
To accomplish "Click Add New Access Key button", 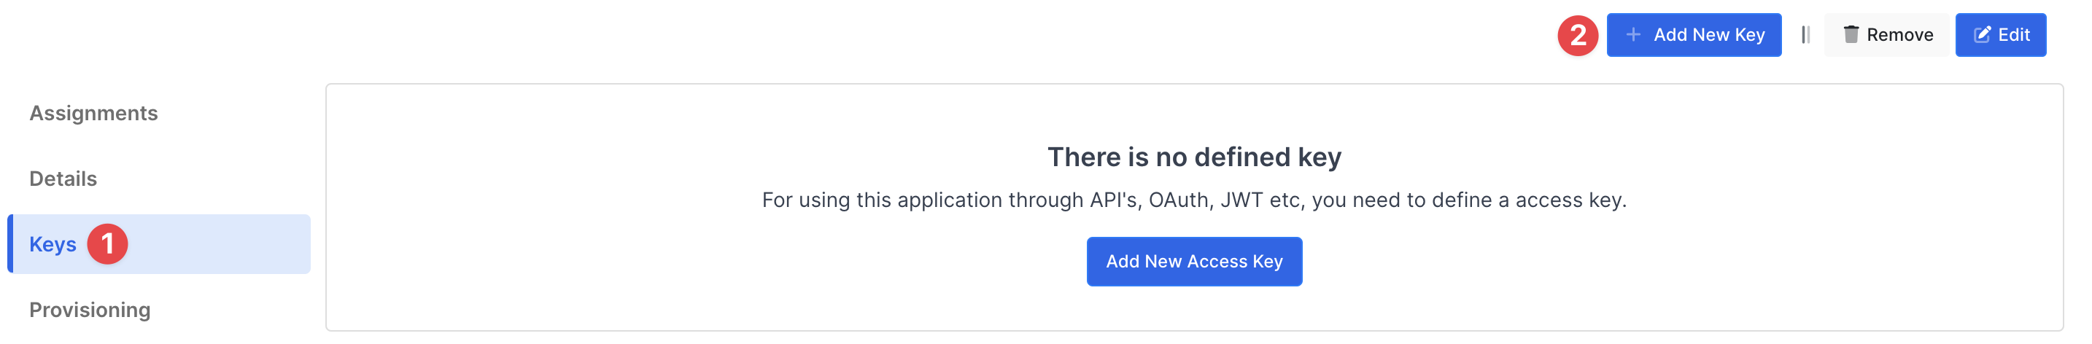I will point(1194,261).
